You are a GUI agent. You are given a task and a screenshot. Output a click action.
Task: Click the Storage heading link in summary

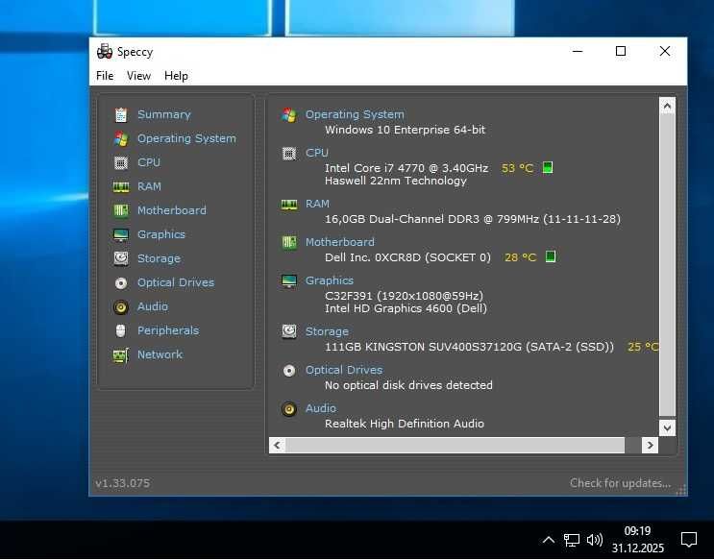click(x=327, y=331)
